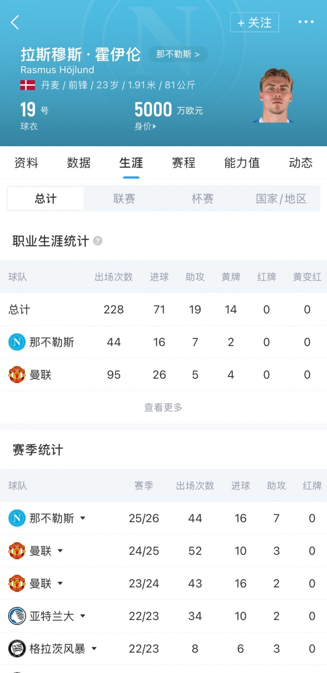Tap 查看更多 to show more teams

tap(163, 408)
